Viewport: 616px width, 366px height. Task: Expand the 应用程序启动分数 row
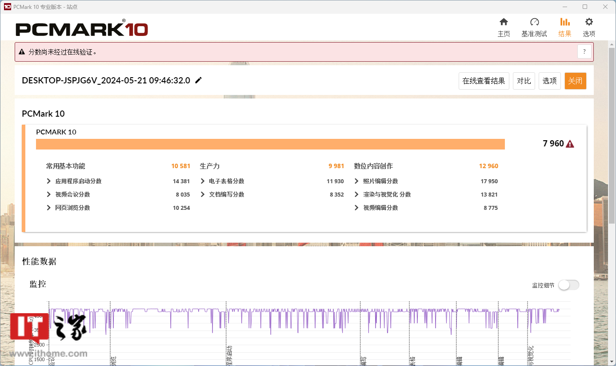click(x=49, y=181)
